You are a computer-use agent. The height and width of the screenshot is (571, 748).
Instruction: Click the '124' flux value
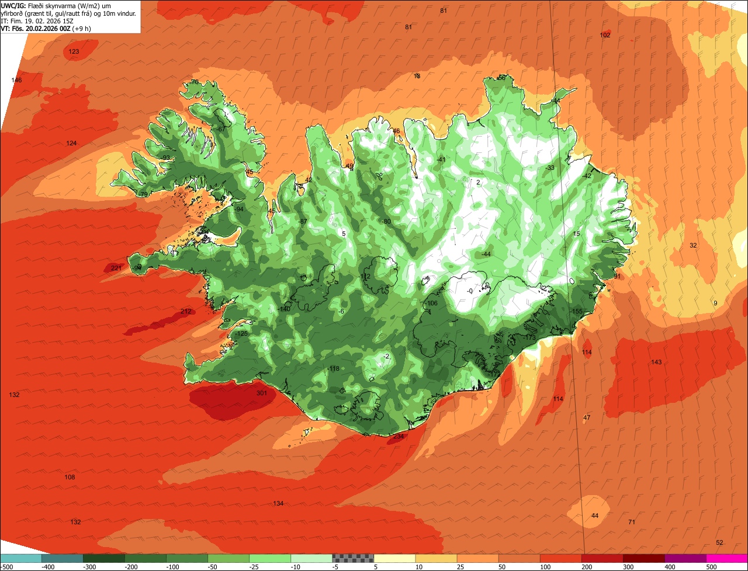click(71, 143)
